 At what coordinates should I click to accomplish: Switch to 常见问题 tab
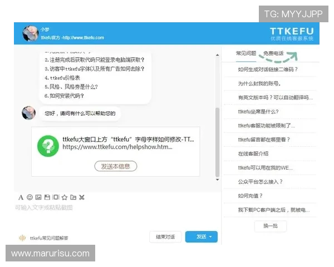(x=246, y=53)
